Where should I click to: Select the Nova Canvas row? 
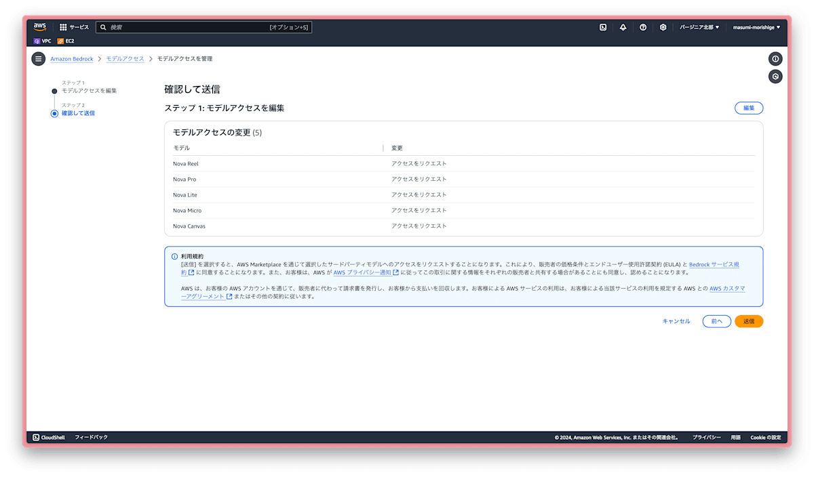click(463, 226)
